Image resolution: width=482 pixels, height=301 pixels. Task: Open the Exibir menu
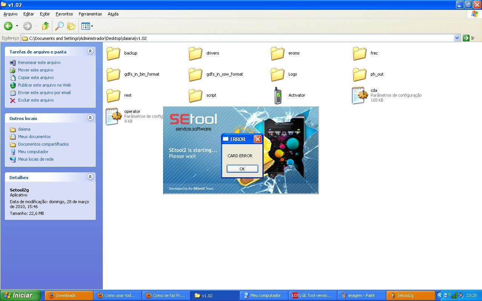(45, 14)
